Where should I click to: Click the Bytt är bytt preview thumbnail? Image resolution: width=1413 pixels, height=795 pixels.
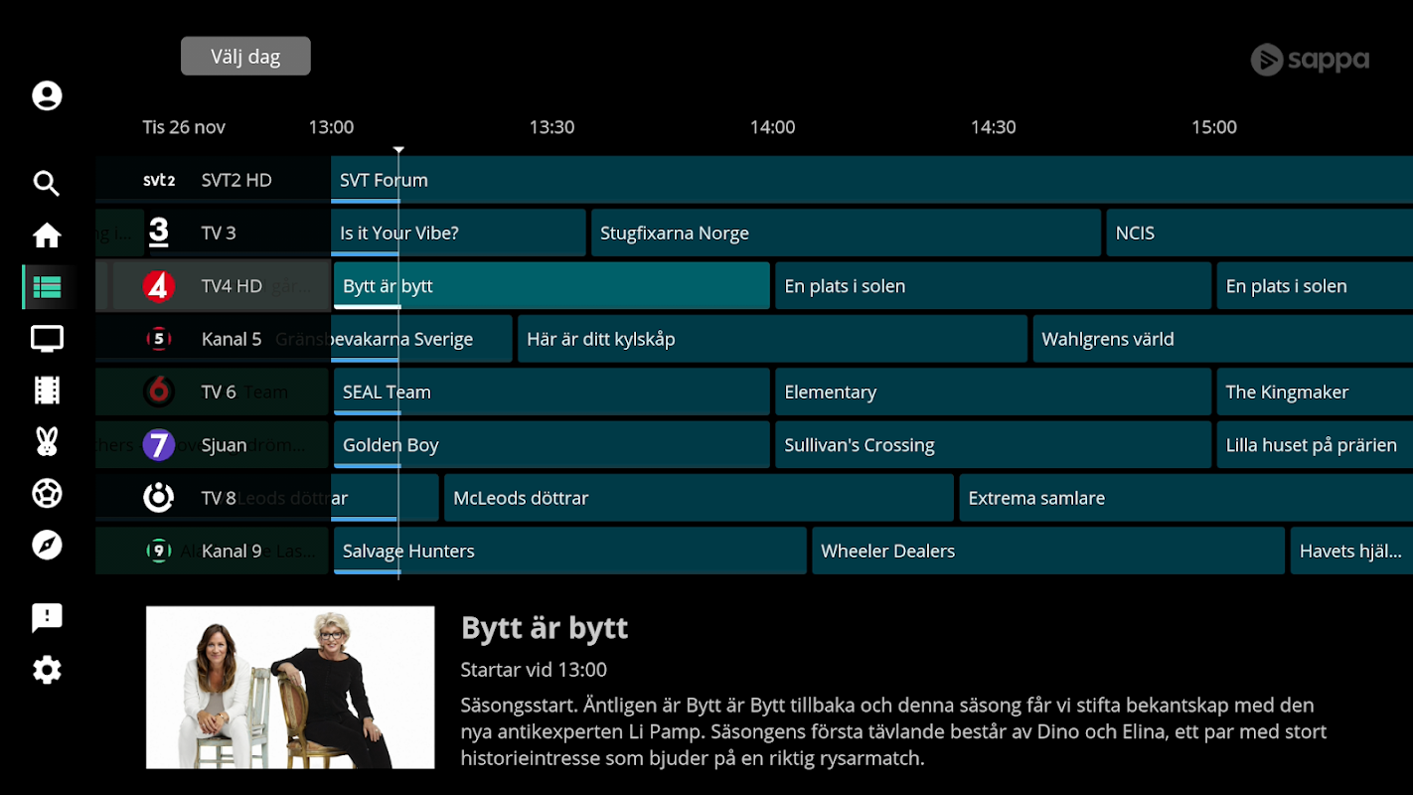pyautogui.click(x=290, y=688)
